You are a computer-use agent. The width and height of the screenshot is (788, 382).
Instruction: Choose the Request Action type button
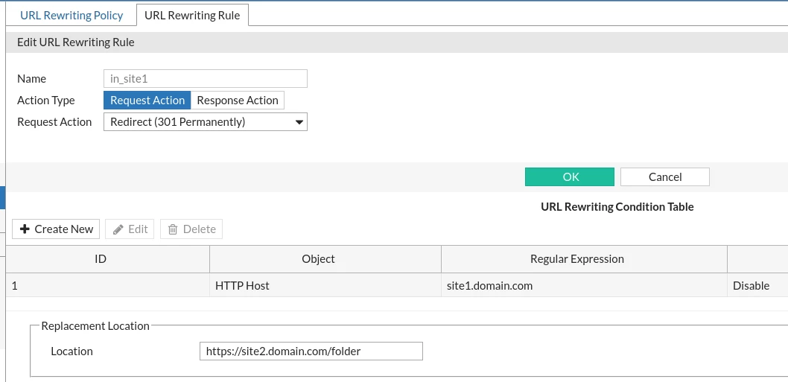click(147, 100)
